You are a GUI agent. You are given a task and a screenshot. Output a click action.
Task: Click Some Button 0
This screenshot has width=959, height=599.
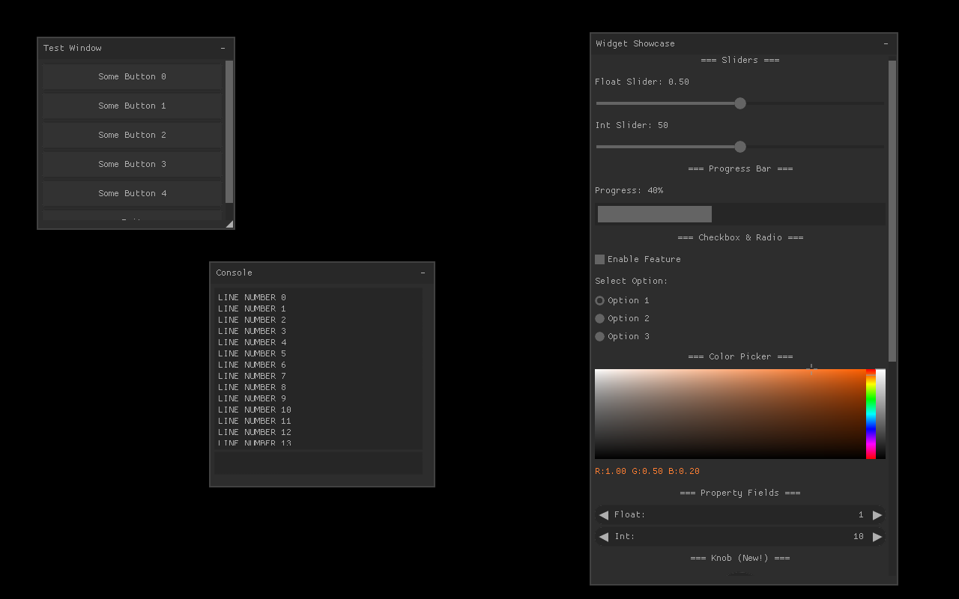133,76
